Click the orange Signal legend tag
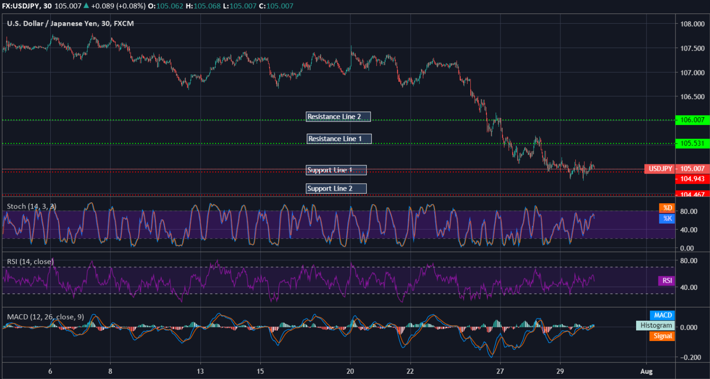 click(662, 336)
